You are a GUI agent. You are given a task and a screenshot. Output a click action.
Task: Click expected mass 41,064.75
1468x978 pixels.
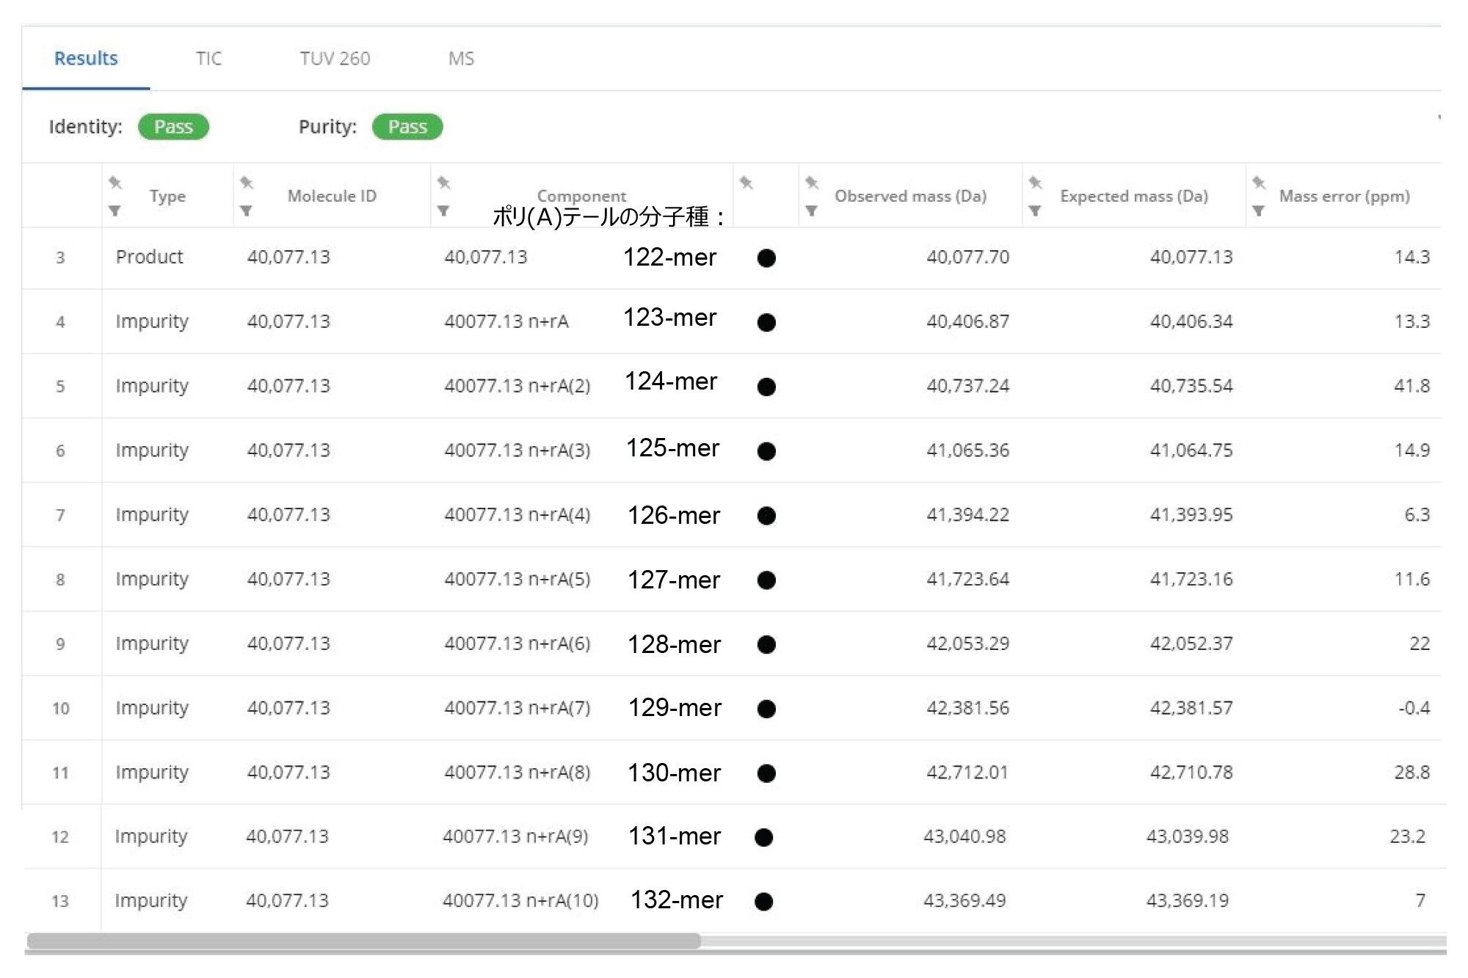coord(1191,450)
